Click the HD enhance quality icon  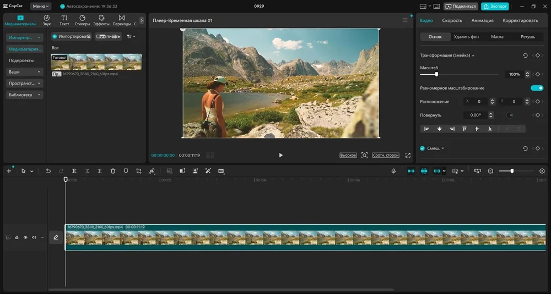coord(221,171)
